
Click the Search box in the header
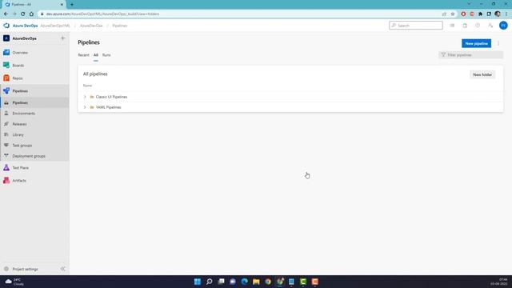[416, 26]
